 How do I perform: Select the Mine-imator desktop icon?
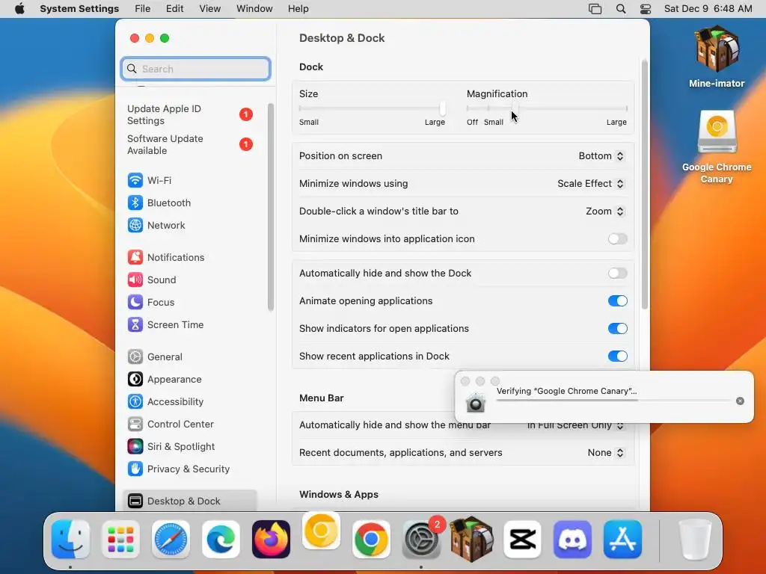pyautogui.click(x=717, y=49)
